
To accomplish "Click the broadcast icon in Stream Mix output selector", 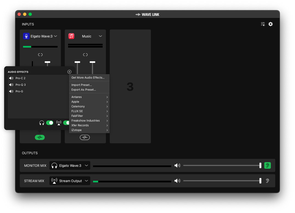I will (54, 181).
